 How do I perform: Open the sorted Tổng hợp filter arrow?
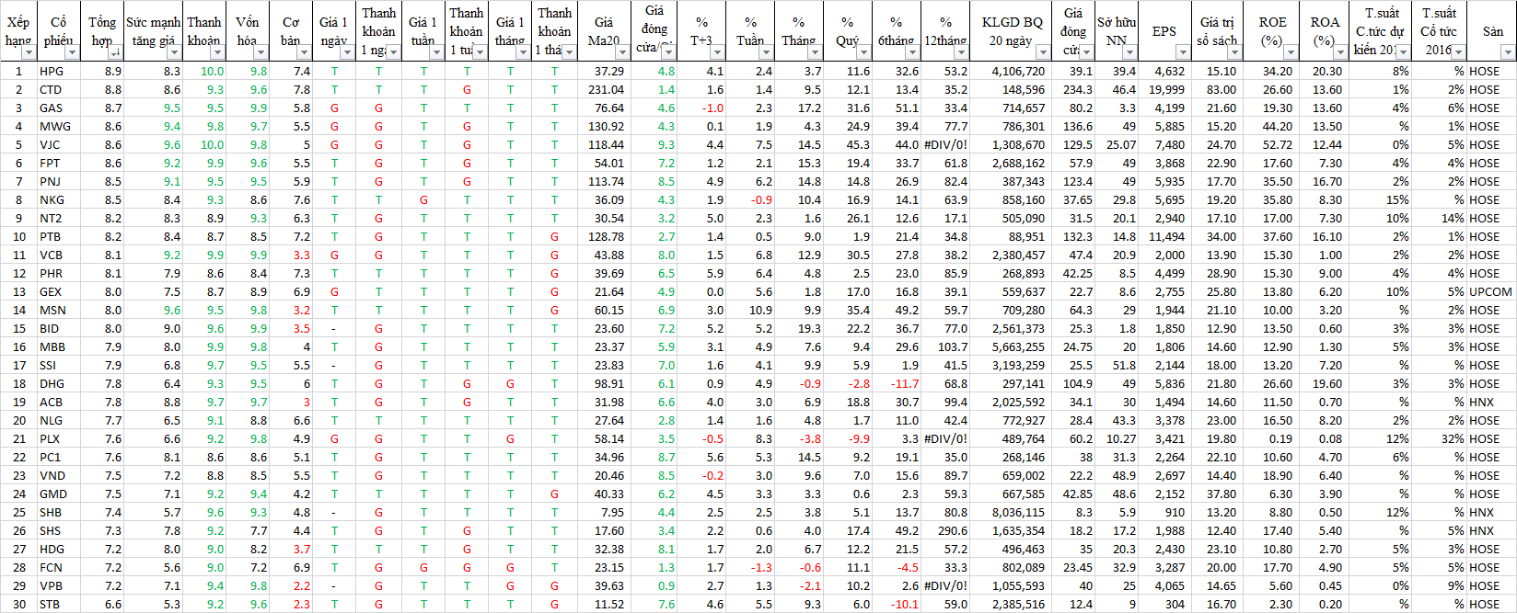point(115,52)
